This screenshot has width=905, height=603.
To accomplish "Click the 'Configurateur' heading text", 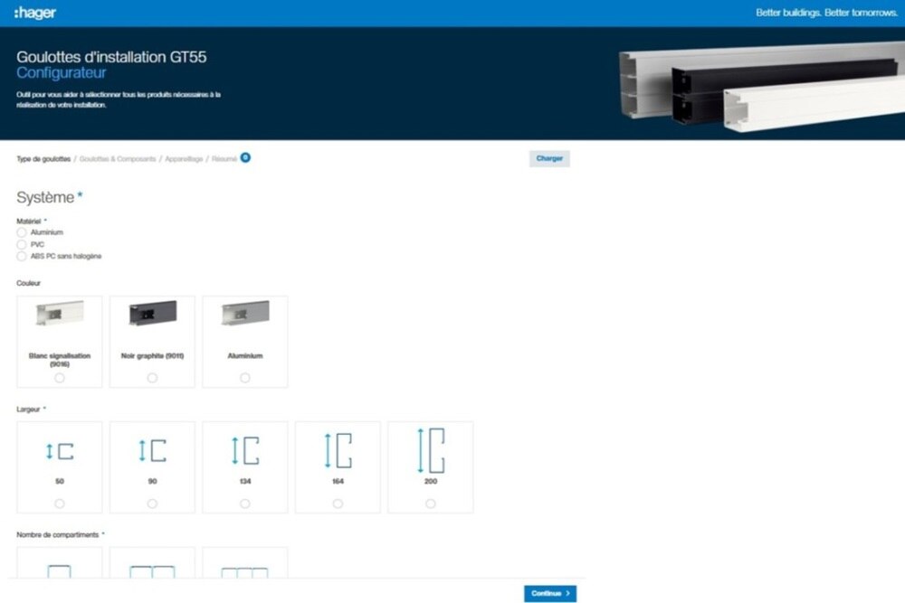I will (x=62, y=72).
